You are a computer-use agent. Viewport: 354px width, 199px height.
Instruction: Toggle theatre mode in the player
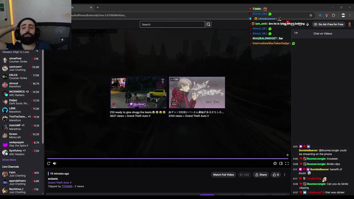click(281, 163)
